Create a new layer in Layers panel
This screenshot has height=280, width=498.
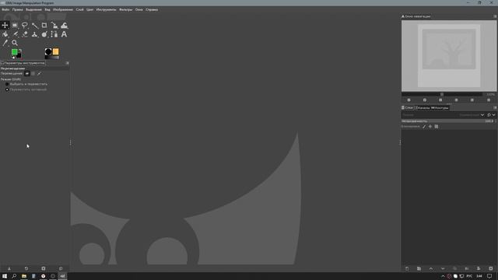click(407, 268)
